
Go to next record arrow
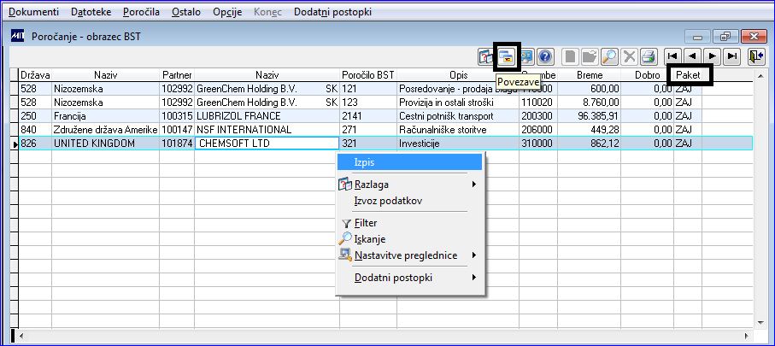(x=713, y=57)
